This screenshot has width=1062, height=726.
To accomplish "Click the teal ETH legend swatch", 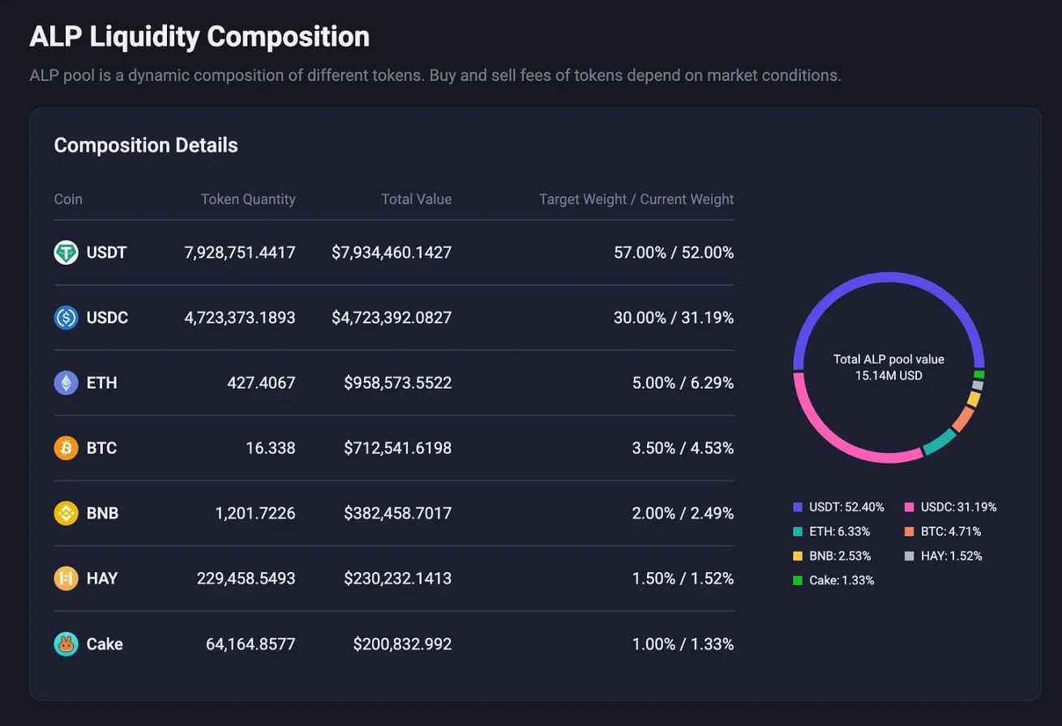I will point(798,532).
